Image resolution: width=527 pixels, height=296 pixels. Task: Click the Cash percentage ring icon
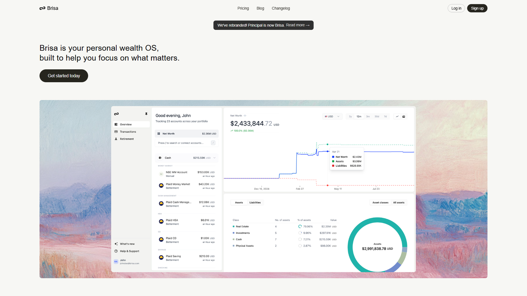click(300, 239)
